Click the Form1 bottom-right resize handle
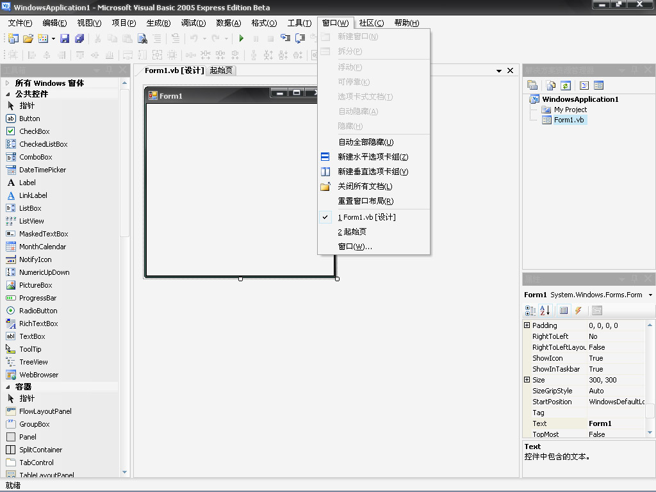Screen dimensions: 656x492 tap(337, 279)
